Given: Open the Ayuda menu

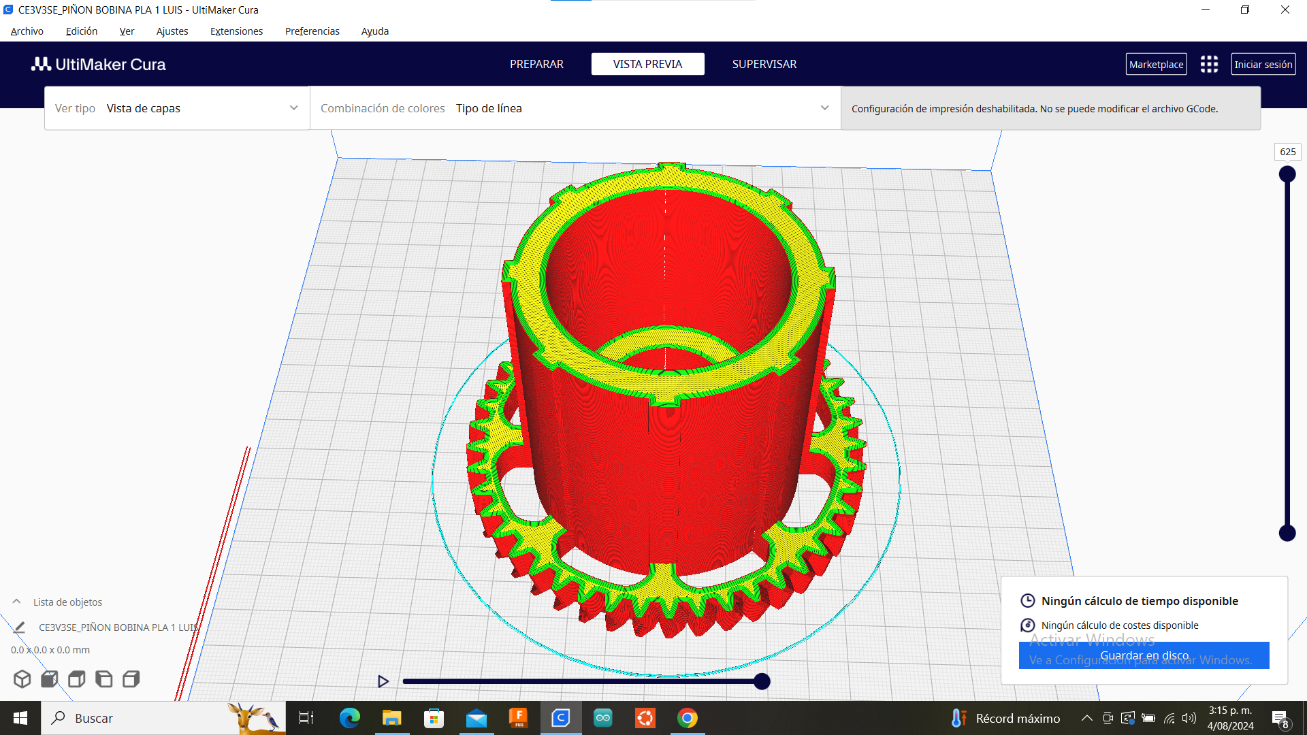Looking at the screenshot, I should (x=375, y=31).
